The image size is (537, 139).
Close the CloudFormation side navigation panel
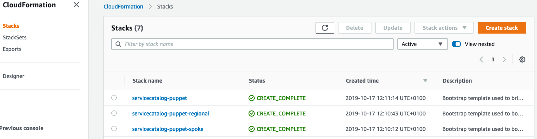pos(76,5)
